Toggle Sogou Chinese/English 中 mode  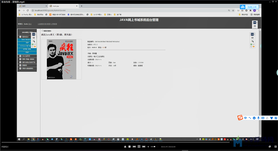245,118
